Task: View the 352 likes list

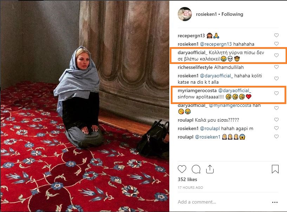Action: (187, 179)
